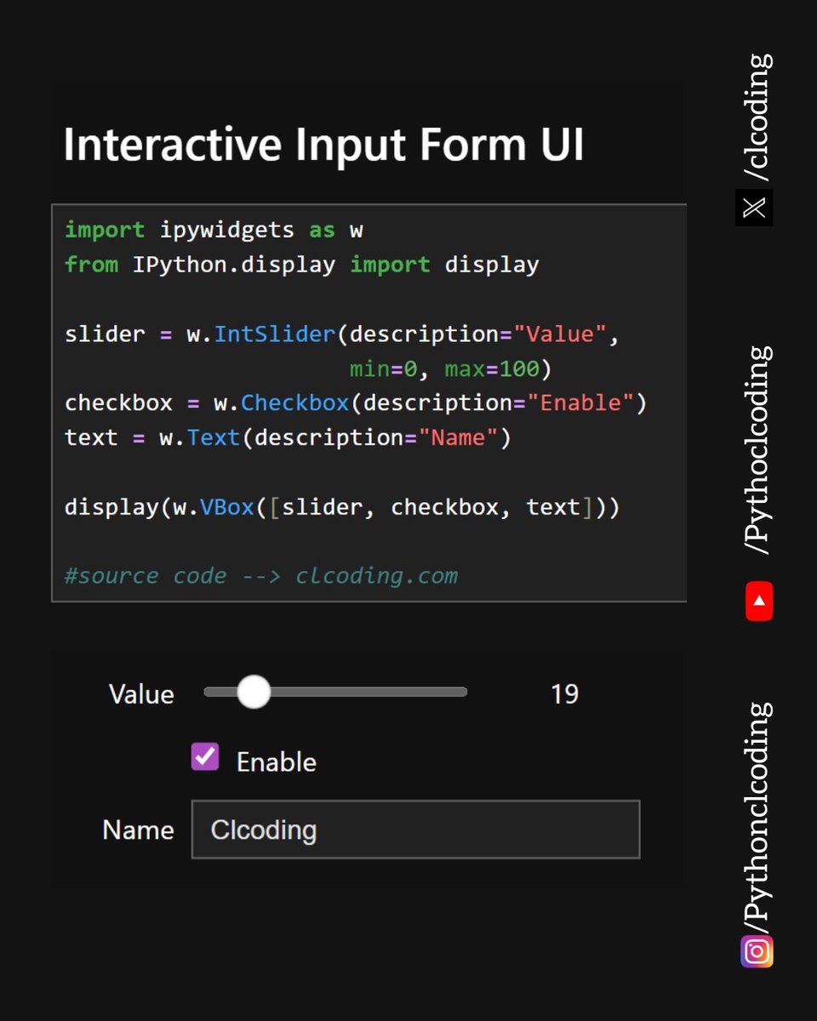Click "IntSlider" in the code
The width and height of the screenshot is (817, 1021).
pyautogui.click(x=275, y=334)
